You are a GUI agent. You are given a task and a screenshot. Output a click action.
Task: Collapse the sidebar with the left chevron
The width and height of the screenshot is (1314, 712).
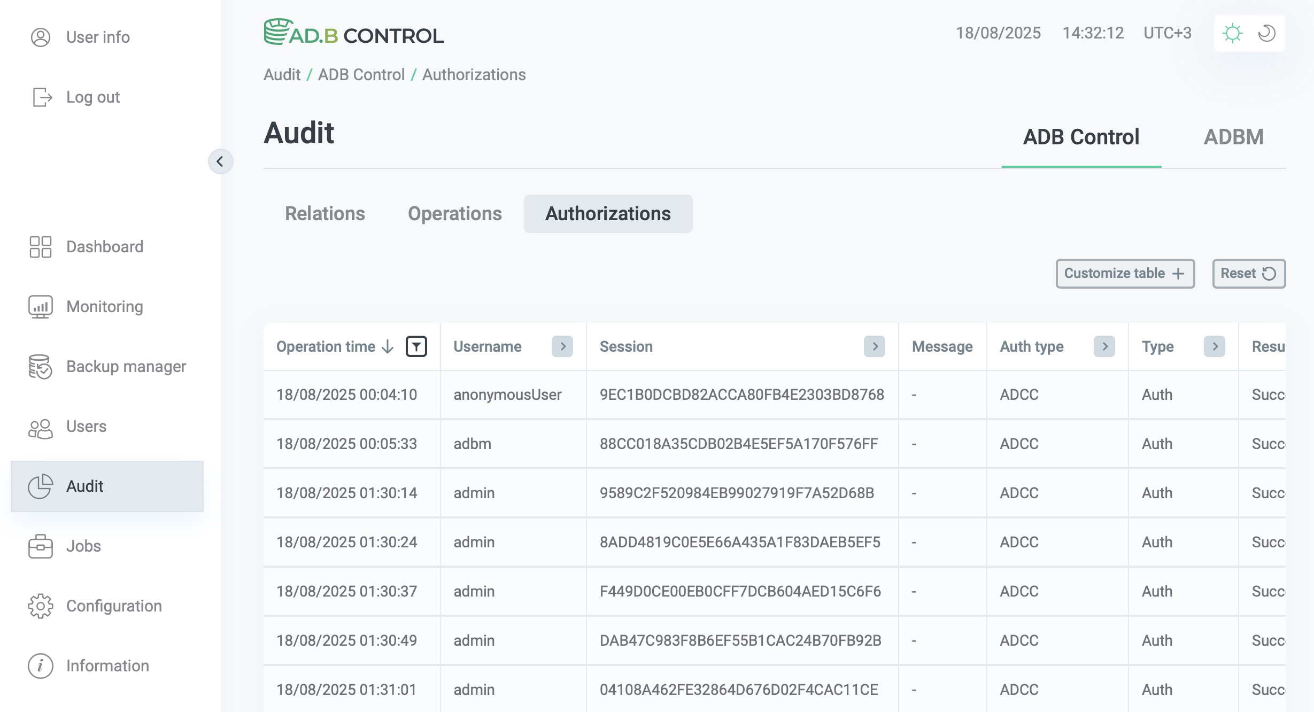point(221,161)
